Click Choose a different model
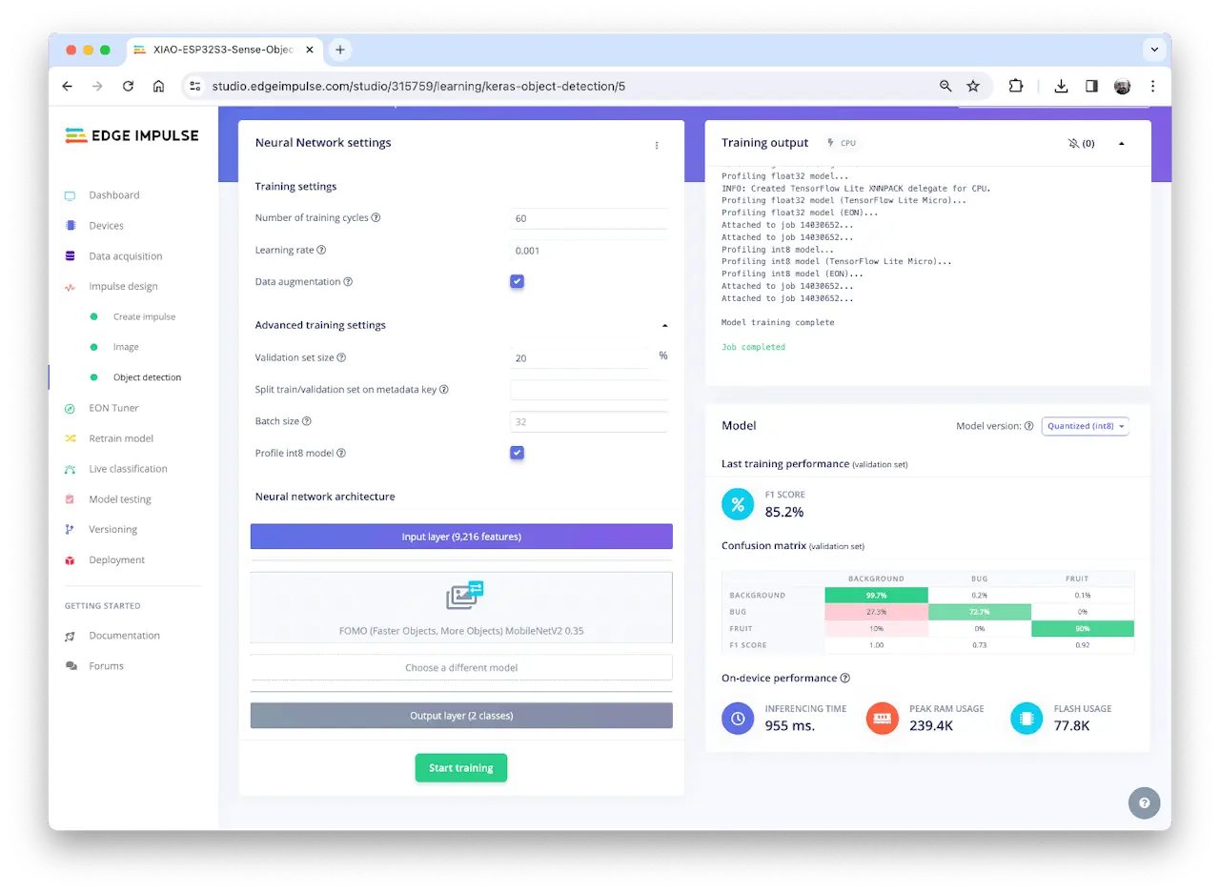1220x893 pixels. pos(461,667)
